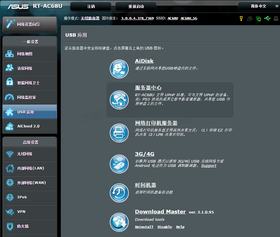This screenshot has width=280, height=237.
Task: Open the 无线网络 menu item
Action: (x=30, y=154)
